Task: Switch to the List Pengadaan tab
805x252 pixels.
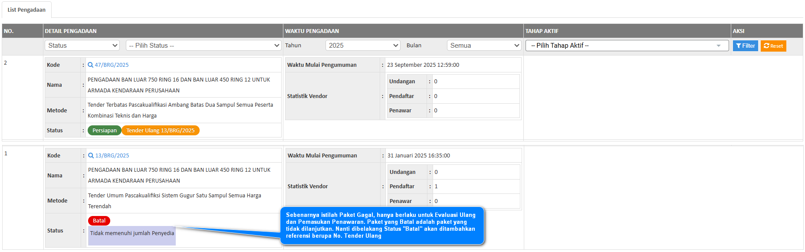Action: tap(26, 10)
